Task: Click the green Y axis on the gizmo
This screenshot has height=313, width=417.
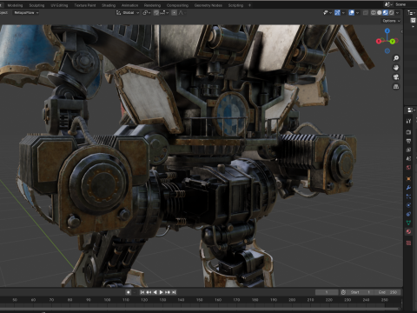Action: click(x=393, y=42)
